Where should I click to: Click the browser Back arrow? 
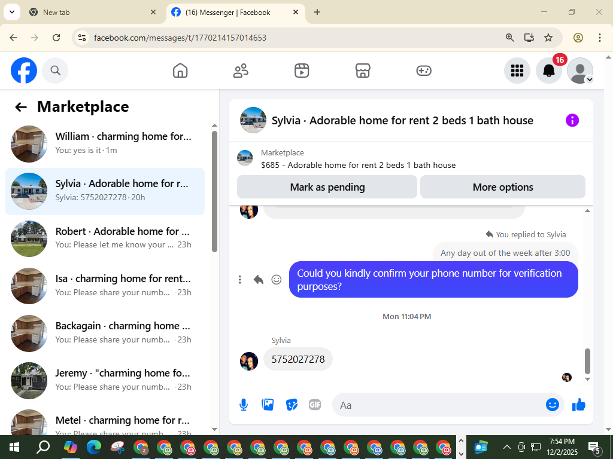13,38
